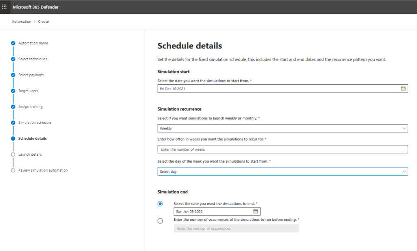The image size is (417, 251).
Task: Open the app launcher waffle icon
Action: pyautogui.click(x=4, y=7)
